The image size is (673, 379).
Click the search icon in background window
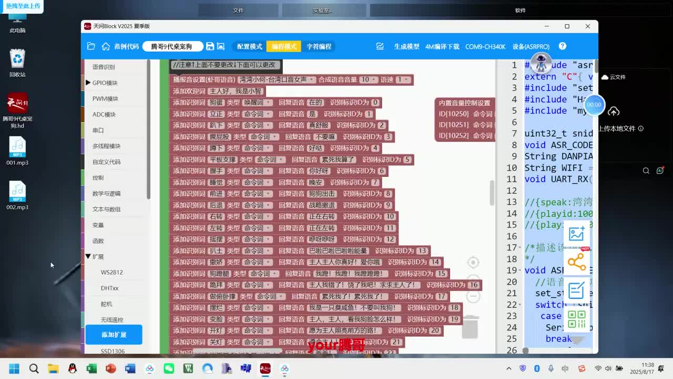click(x=646, y=171)
